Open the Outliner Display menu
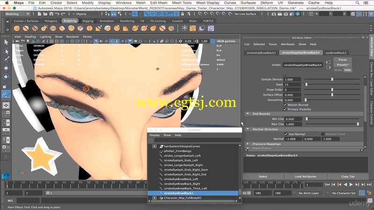 pyautogui.click(x=154, y=135)
